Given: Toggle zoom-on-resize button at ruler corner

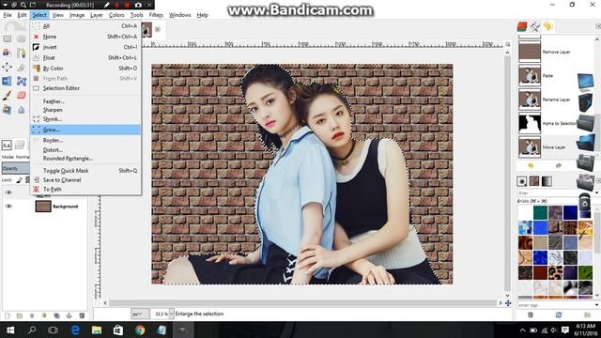Looking at the screenshot, I should click(507, 44).
